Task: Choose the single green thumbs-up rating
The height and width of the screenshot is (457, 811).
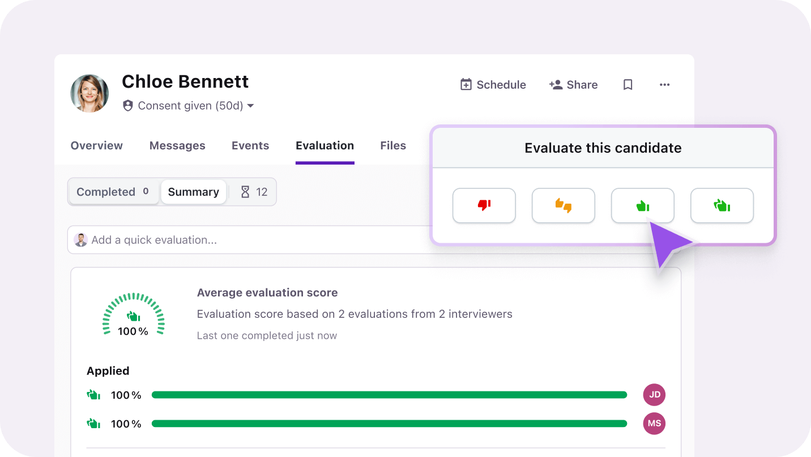Action: pos(642,206)
